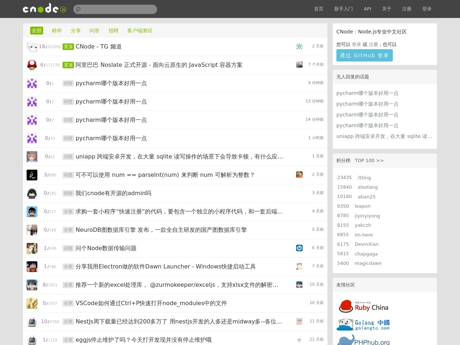Click the last replier avatar of Node数据传输 topic
This screenshot has width=460, height=345.
point(299,248)
